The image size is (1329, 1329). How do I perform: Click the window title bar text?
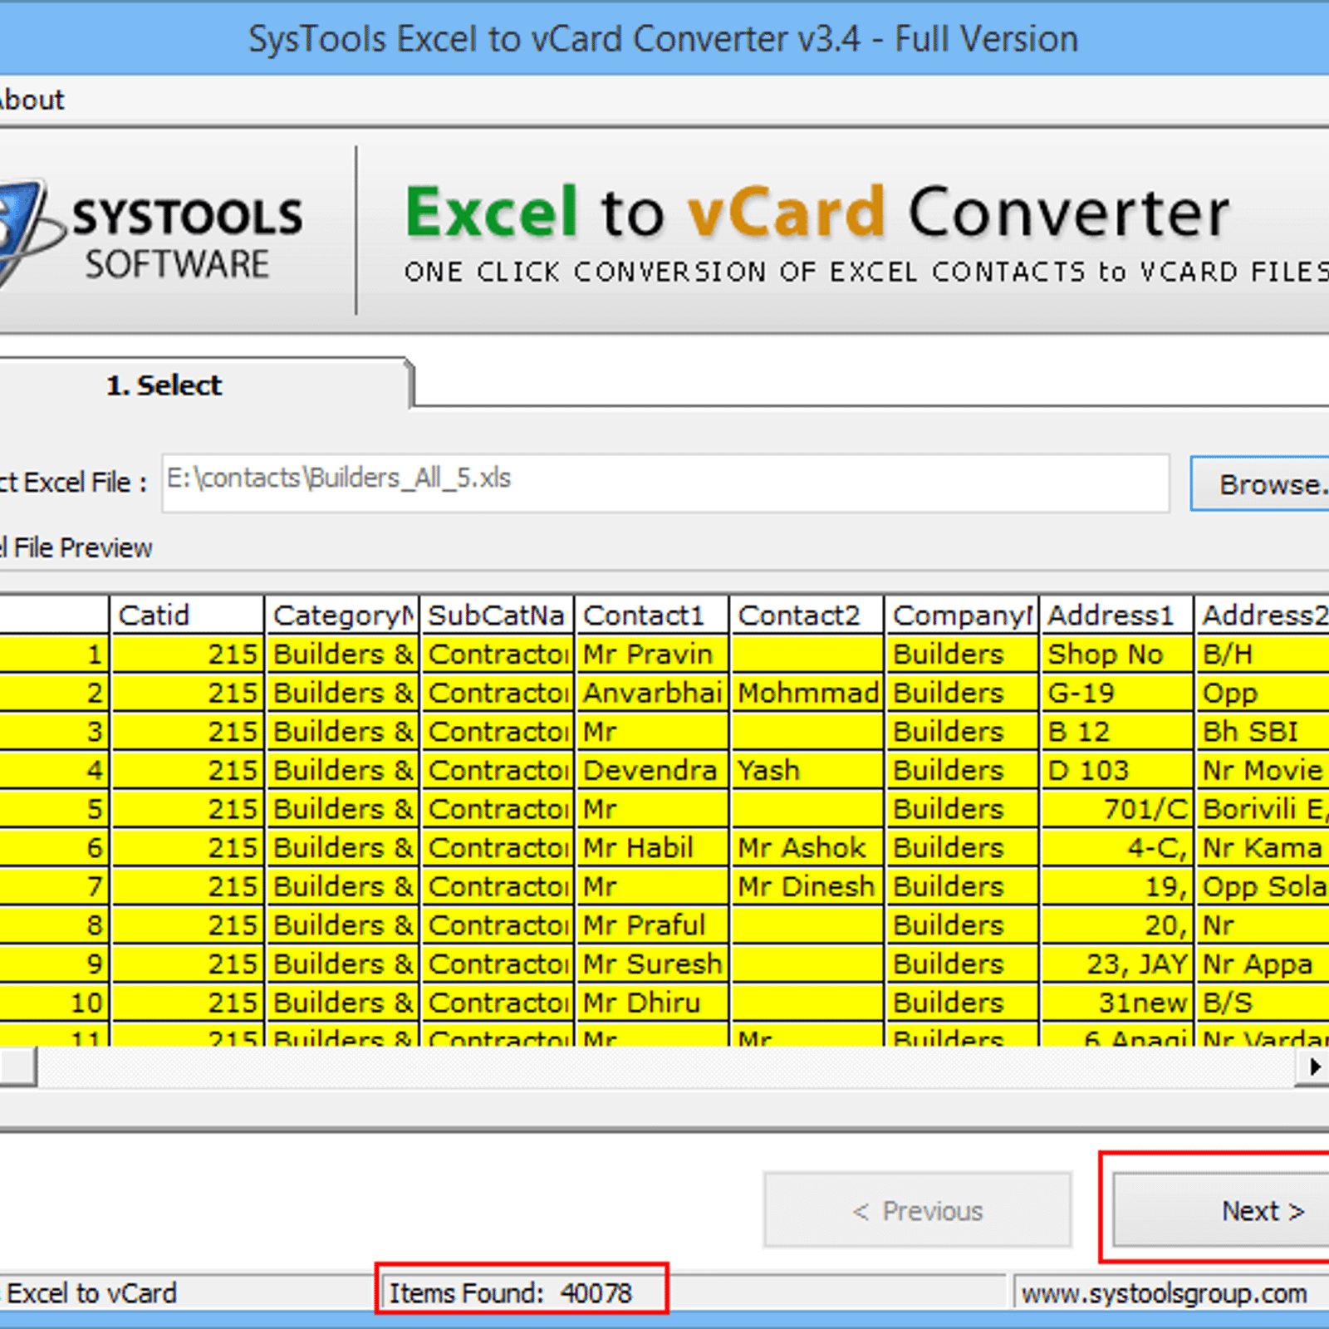point(663,38)
